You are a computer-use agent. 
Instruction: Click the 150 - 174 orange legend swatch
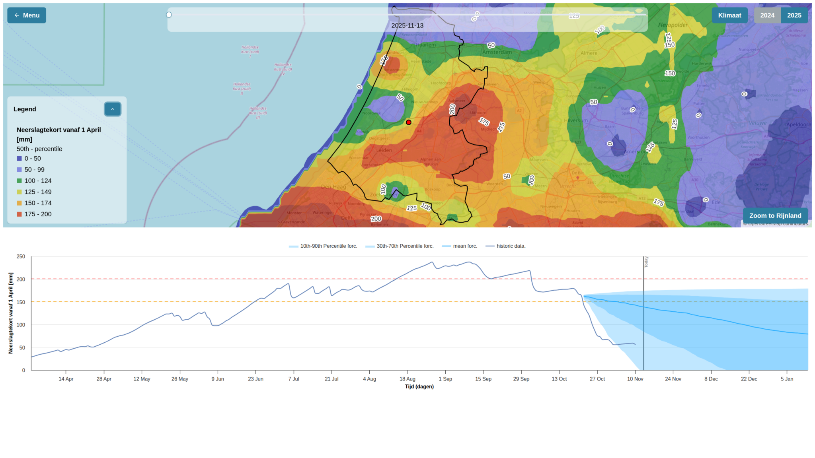(19, 203)
